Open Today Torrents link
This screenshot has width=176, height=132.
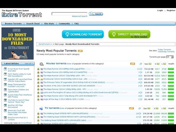pos(164,49)
